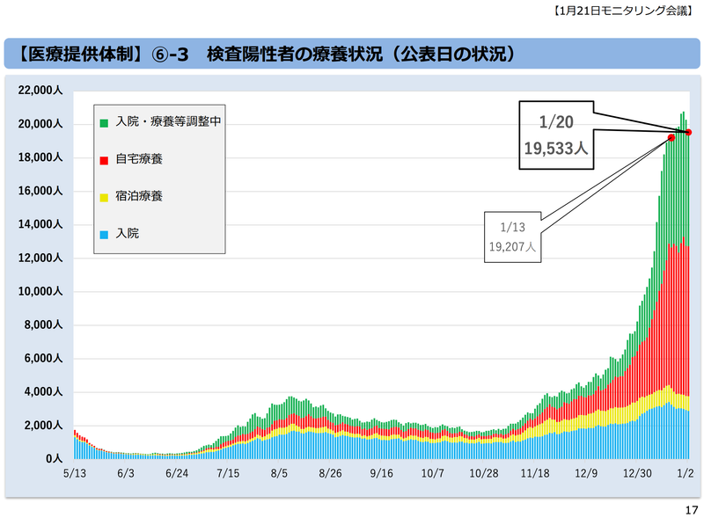This screenshot has width=704, height=525.
Task: Select the legend label 自宅療養
Action: 139,159
